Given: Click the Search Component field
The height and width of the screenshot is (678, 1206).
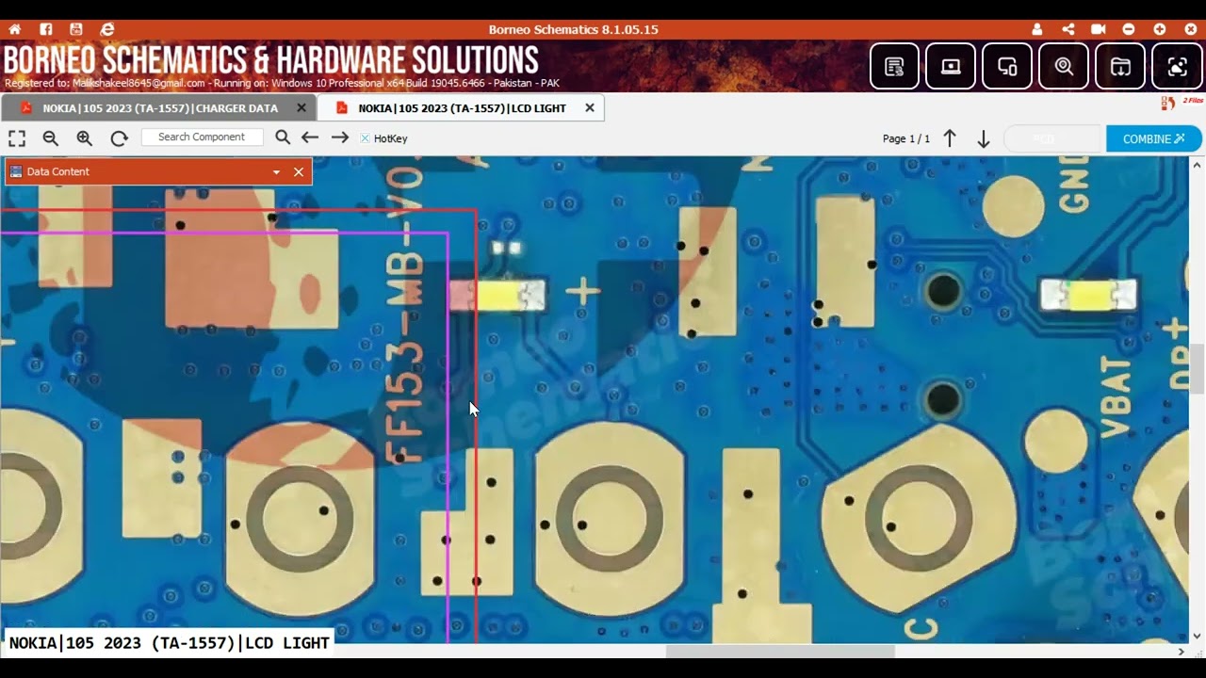Looking at the screenshot, I should 202,137.
